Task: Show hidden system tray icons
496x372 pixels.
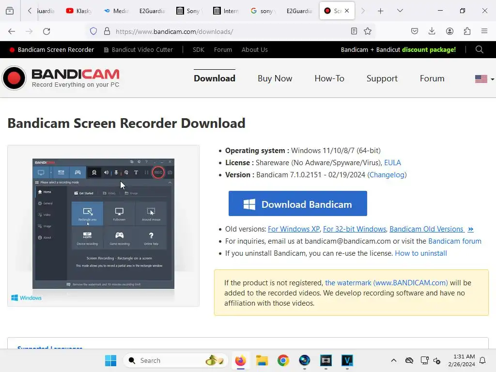Action: [393, 360]
